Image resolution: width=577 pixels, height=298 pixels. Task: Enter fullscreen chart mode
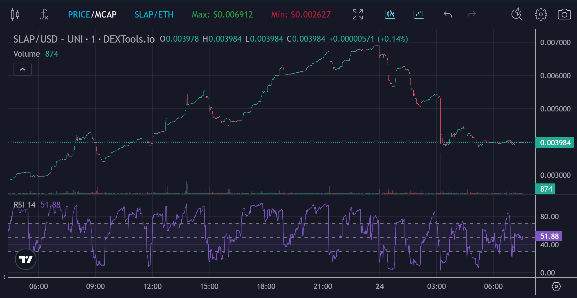(357, 14)
